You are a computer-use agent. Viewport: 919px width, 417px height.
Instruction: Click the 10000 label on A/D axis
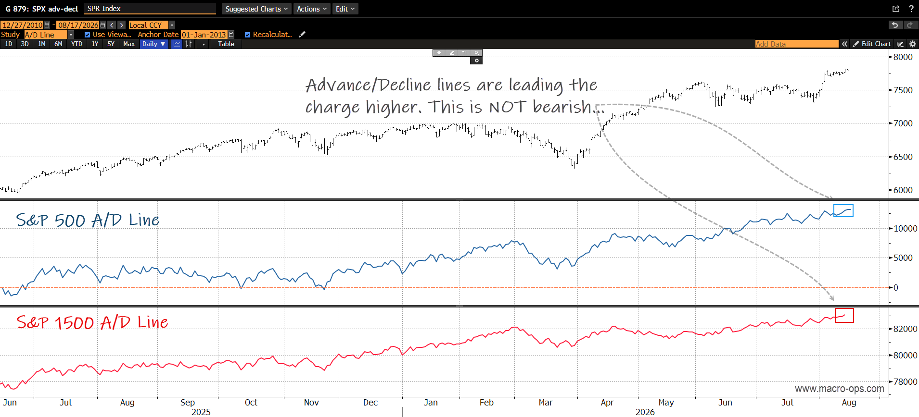click(x=906, y=228)
